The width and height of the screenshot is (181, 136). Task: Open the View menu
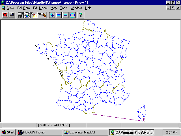(x=10, y=8)
